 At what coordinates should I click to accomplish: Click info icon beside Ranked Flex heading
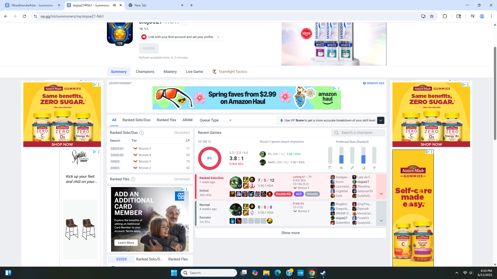133,179
